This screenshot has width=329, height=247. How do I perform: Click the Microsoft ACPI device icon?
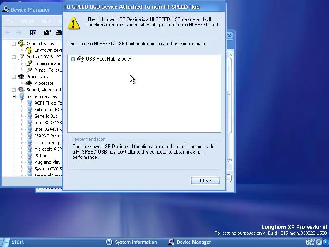point(30,149)
